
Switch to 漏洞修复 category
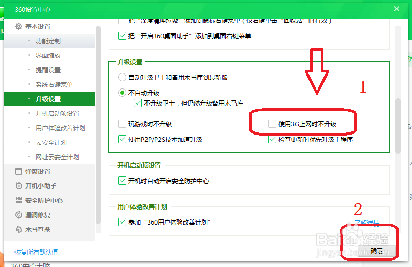49,215
